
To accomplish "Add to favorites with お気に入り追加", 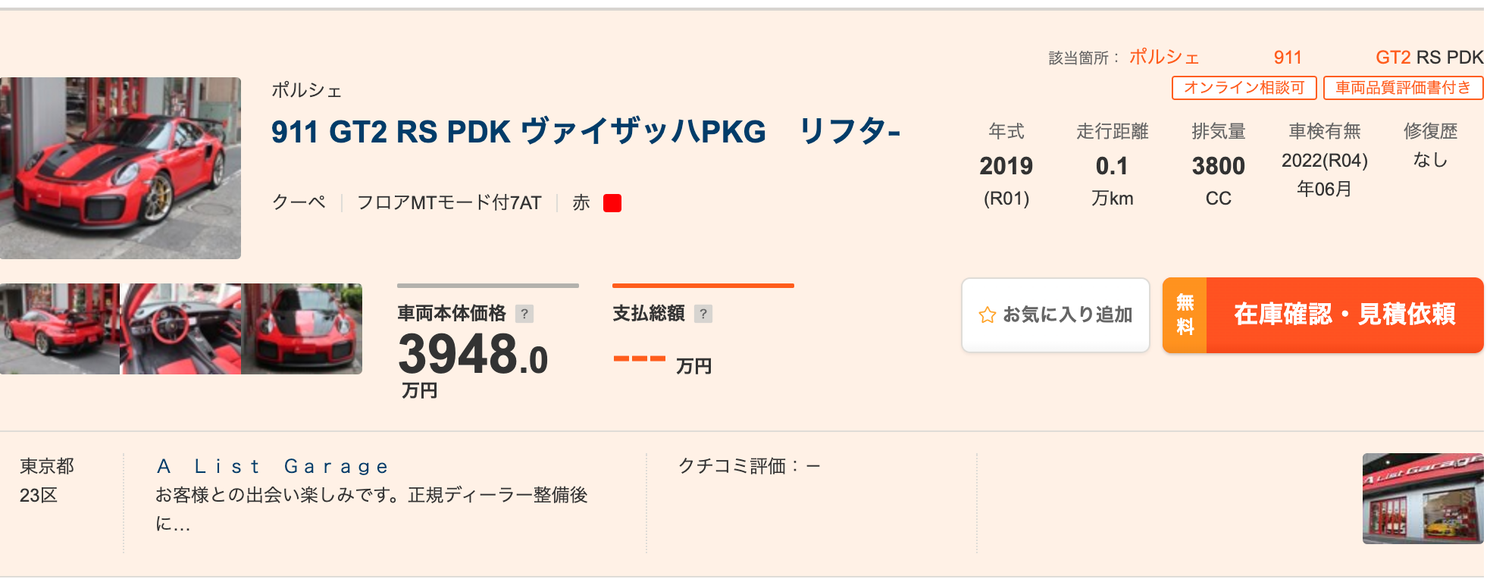I will pos(1056,315).
